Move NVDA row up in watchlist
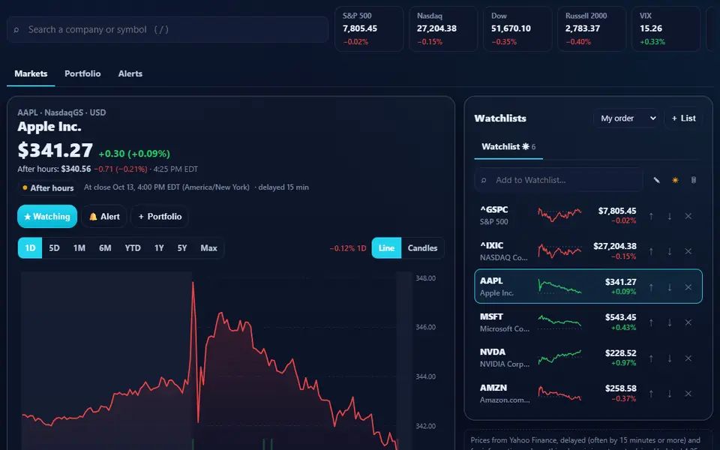The height and width of the screenshot is (450, 720). click(651, 358)
